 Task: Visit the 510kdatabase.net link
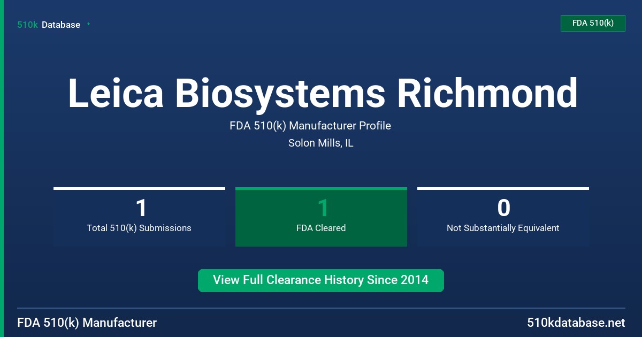coord(576,323)
